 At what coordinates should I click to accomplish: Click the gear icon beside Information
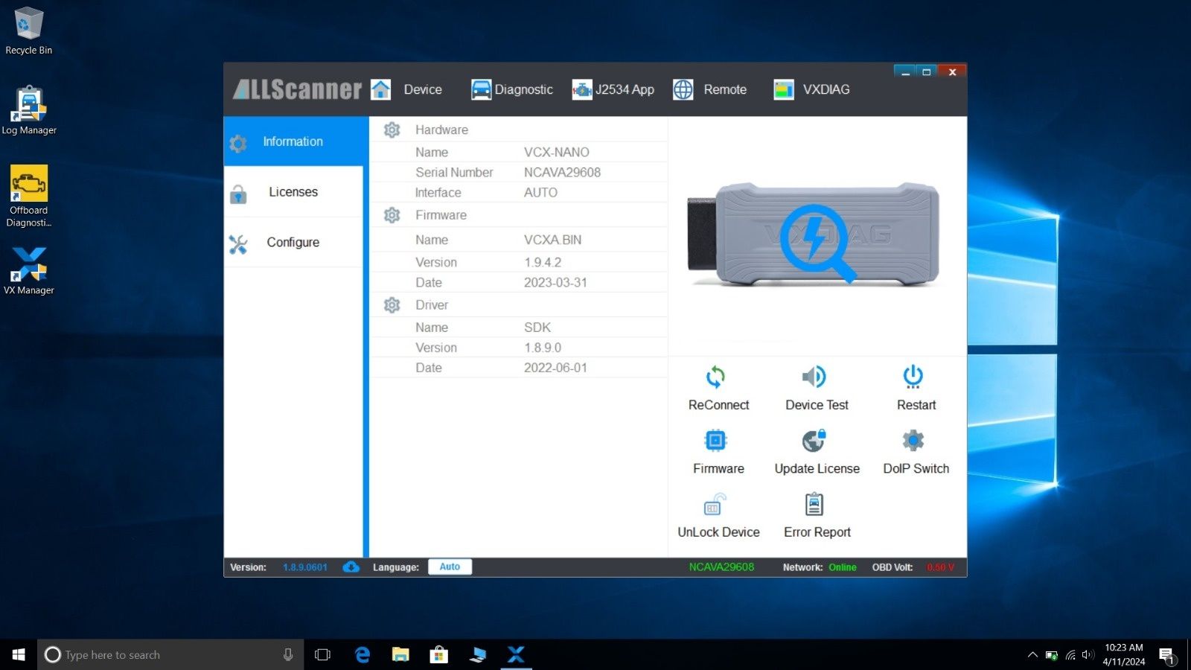click(238, 143)
